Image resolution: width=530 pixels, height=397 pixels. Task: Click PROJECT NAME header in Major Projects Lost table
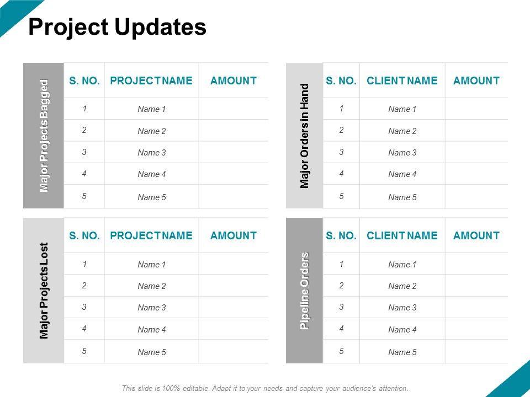pos(151,236)
